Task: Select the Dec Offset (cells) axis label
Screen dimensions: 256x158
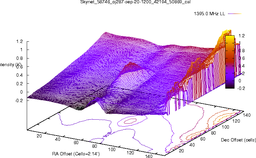Action: point(238,140)
